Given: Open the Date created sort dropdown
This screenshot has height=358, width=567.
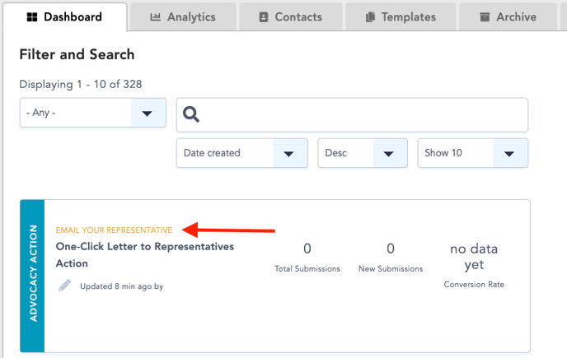Looking at the screenshot, I should coord(242,153).
